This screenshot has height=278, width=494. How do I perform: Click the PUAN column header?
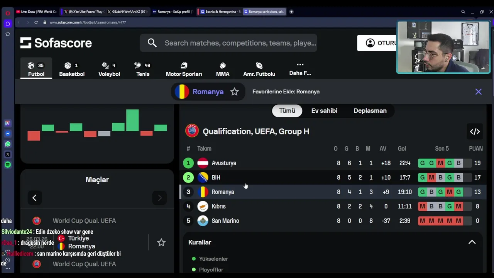pos(476,149)
